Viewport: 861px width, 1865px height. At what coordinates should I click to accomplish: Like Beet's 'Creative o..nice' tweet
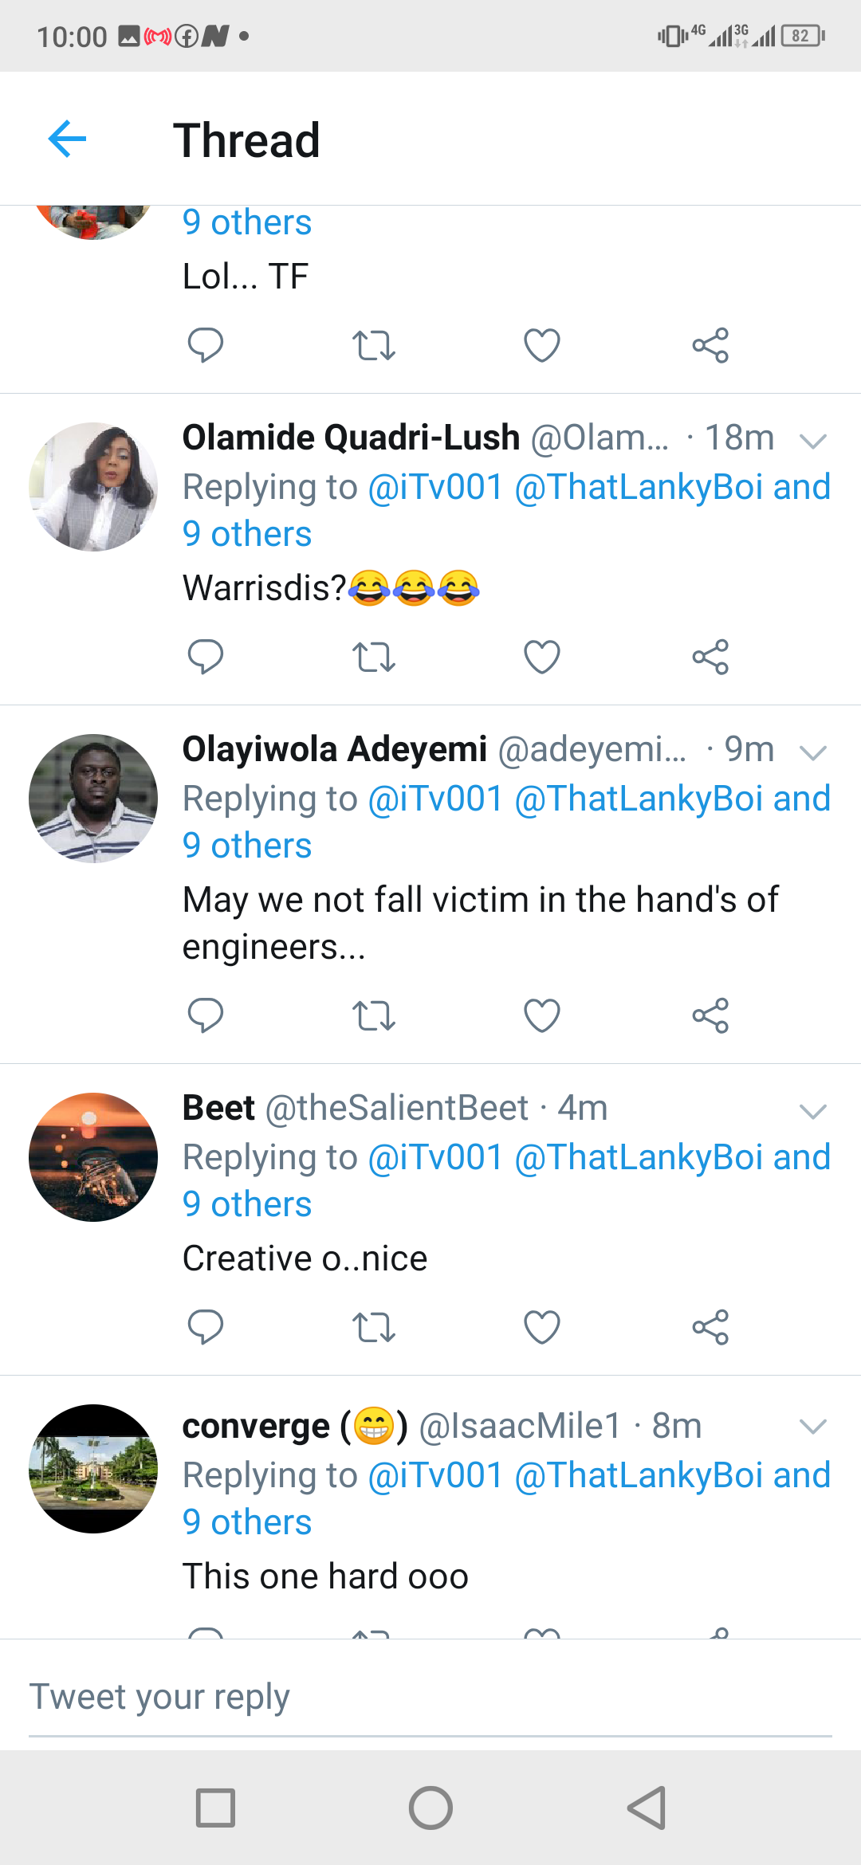(x=542, y=1327)
